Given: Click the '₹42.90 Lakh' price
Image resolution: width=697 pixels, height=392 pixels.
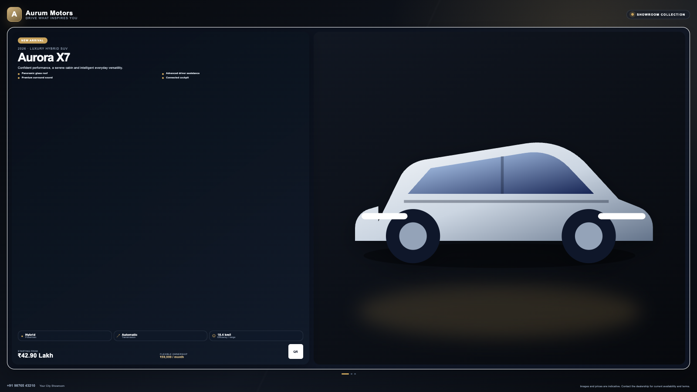Looking at the screenshot, I should [35, 355].
